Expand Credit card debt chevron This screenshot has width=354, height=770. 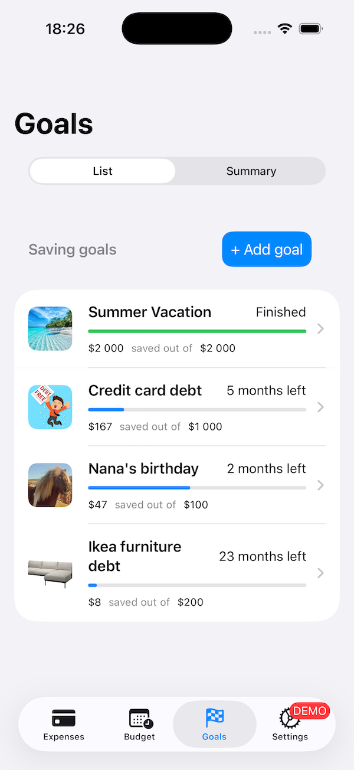[320, 407]
